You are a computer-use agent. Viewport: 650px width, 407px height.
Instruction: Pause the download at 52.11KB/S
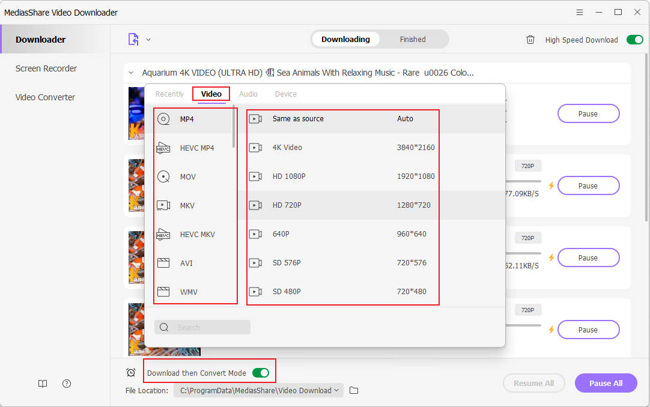(x=588, y=258)
